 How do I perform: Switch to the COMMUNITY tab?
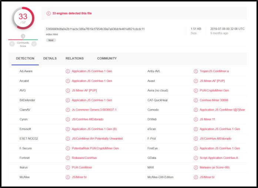tap(107, 58)
